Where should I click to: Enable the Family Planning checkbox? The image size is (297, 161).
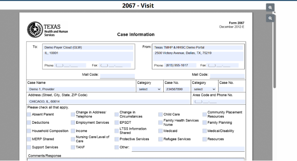click(x=204, y=122)
